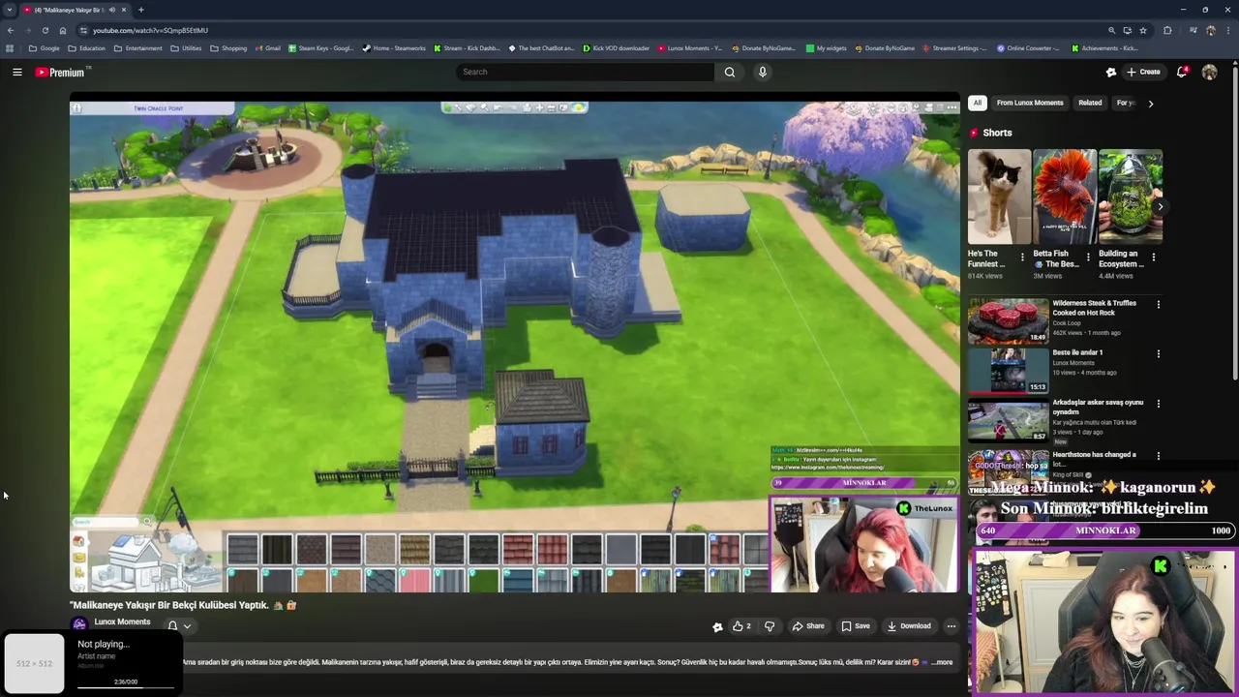Reveal more filter chips with arrow
The image size is (1239, 697).
tap(1150, 103)
